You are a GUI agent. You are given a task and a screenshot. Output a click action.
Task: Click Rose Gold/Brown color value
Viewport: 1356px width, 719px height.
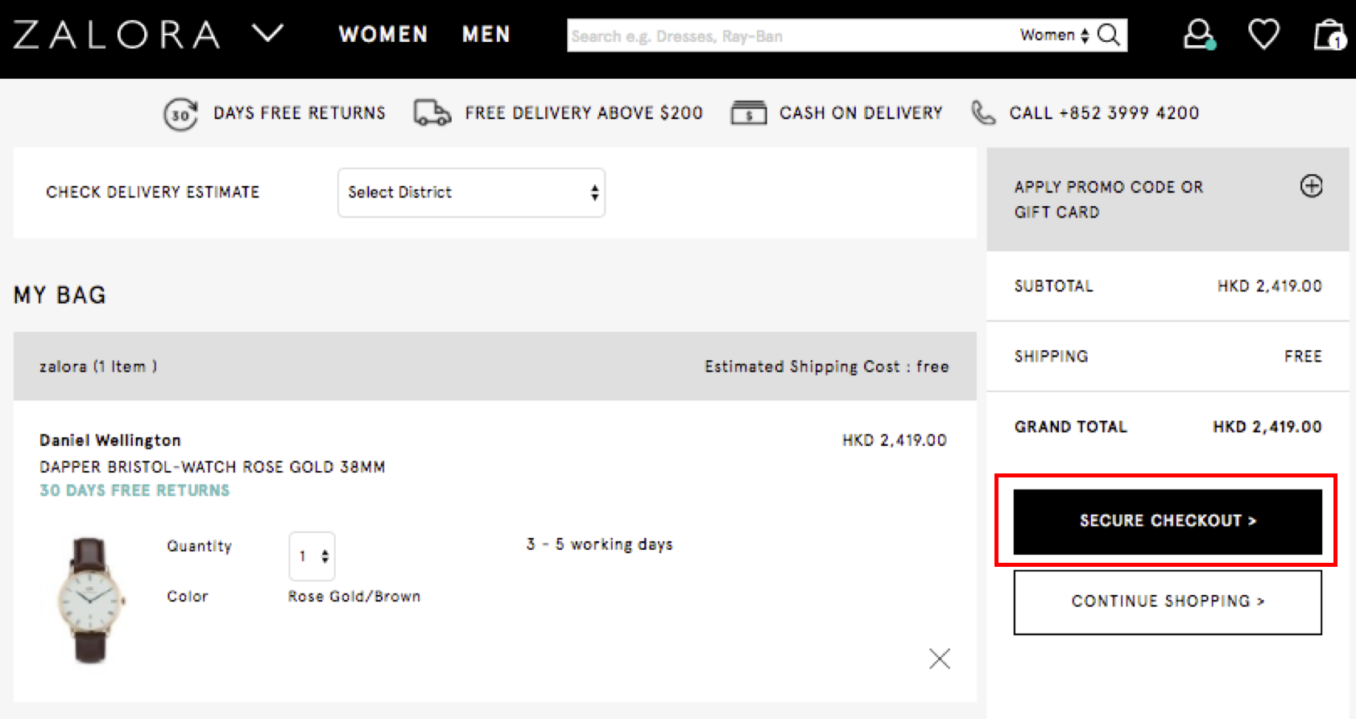354,597
